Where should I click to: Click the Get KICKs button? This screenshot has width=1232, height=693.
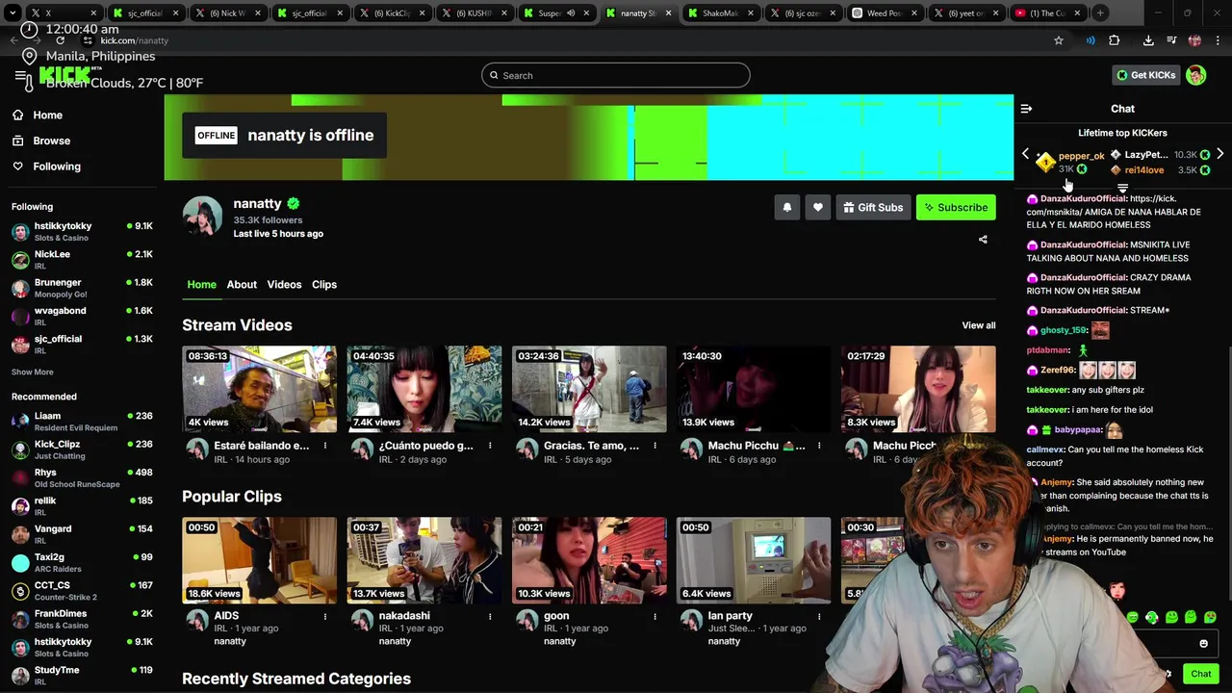(x=1145, y=75)
